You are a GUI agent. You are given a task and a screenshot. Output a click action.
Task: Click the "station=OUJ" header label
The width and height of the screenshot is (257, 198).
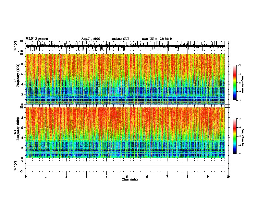pyautogui.click(x=120, y=39)
